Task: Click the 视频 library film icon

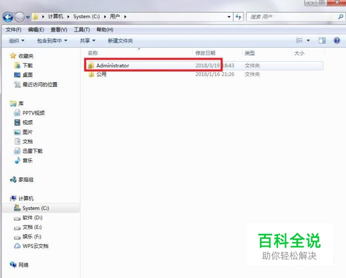Action: pyautogui.click(x=17, y=122)
